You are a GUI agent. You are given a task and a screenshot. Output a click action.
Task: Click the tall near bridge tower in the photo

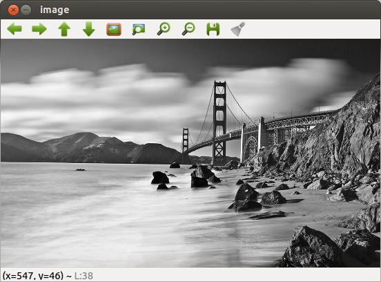pyautogui.click(x=219, y=122)
